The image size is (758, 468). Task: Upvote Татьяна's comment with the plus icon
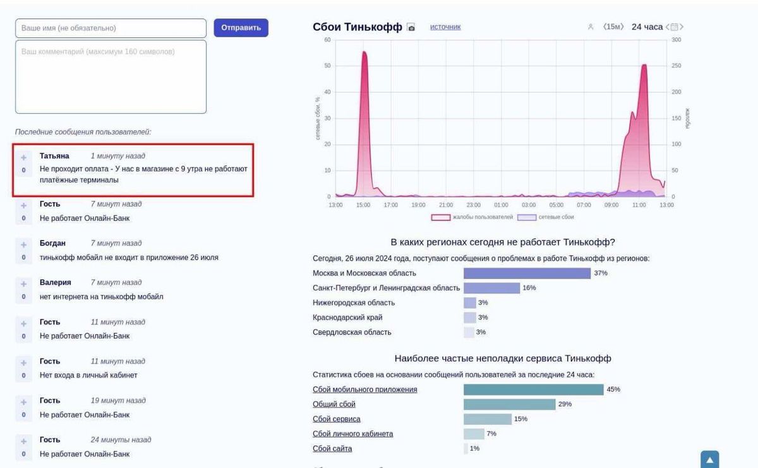pyautogui.click(x=24, y=157)
